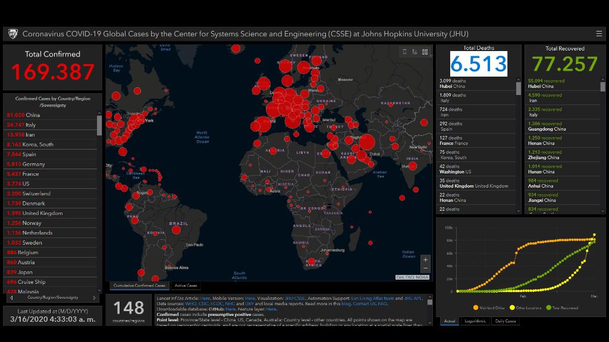Screen dimensions: 609x342
Task: Toggle Total Recovered series in chart legend
Action: (x=562, y=308)
